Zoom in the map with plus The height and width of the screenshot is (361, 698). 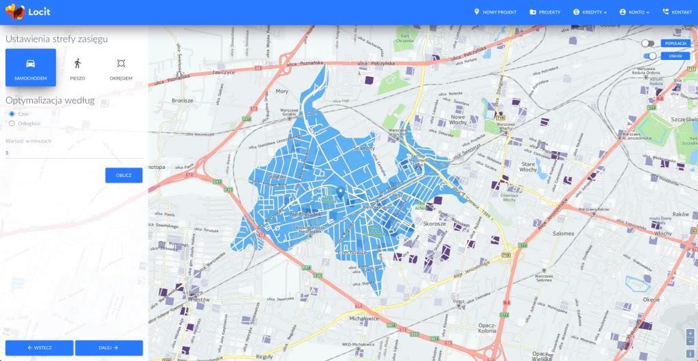[x=690, y=334]
